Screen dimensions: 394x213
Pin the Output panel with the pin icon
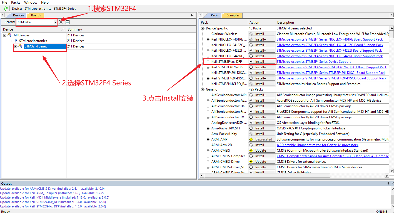click(388, 184)
